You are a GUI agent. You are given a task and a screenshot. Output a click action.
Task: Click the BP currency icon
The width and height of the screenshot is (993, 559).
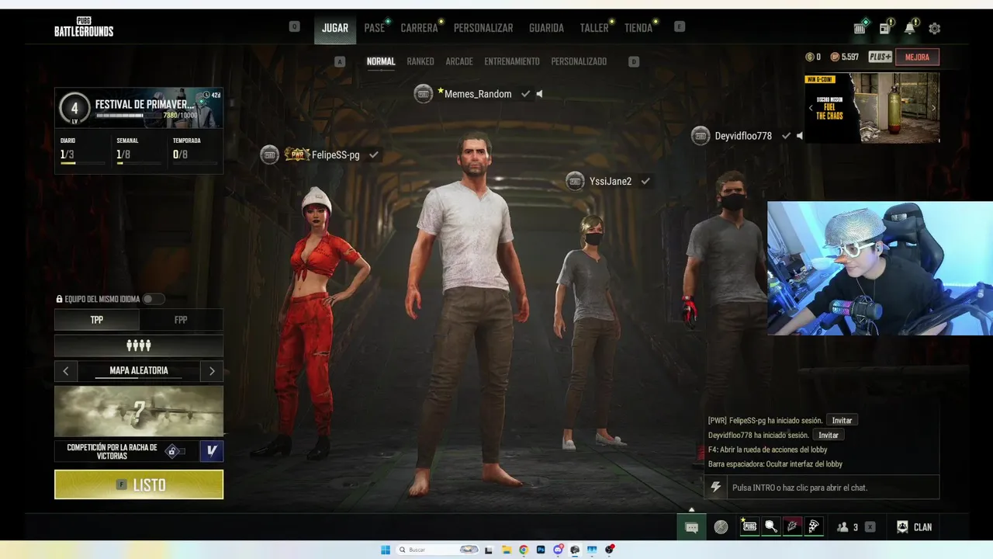pyautogui.click(x=835, y=57)
